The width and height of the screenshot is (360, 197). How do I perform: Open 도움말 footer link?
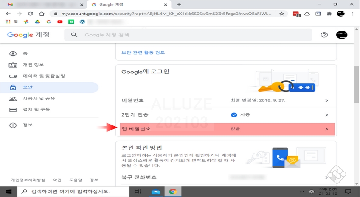[x=76, y=180]
